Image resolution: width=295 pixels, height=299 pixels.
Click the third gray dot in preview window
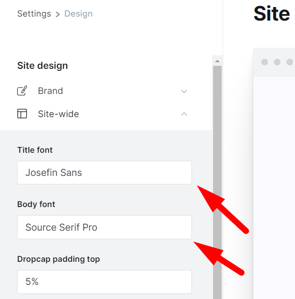click(x=289, y=62)
